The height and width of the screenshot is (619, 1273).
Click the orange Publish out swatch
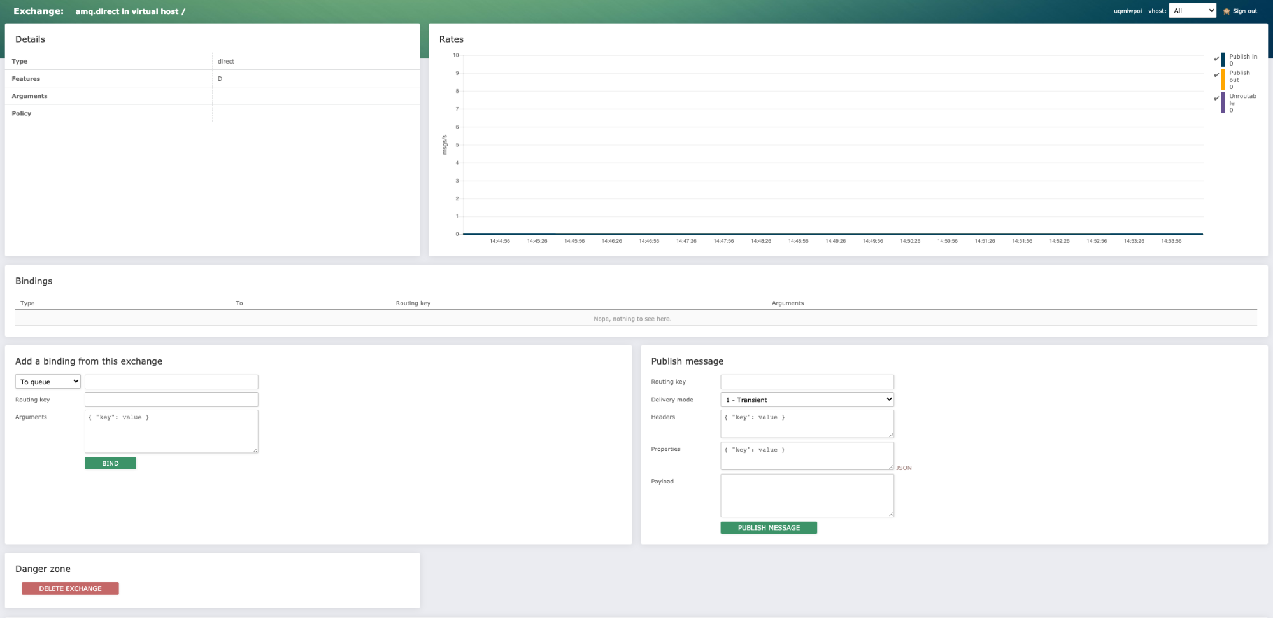[1223, 80]
